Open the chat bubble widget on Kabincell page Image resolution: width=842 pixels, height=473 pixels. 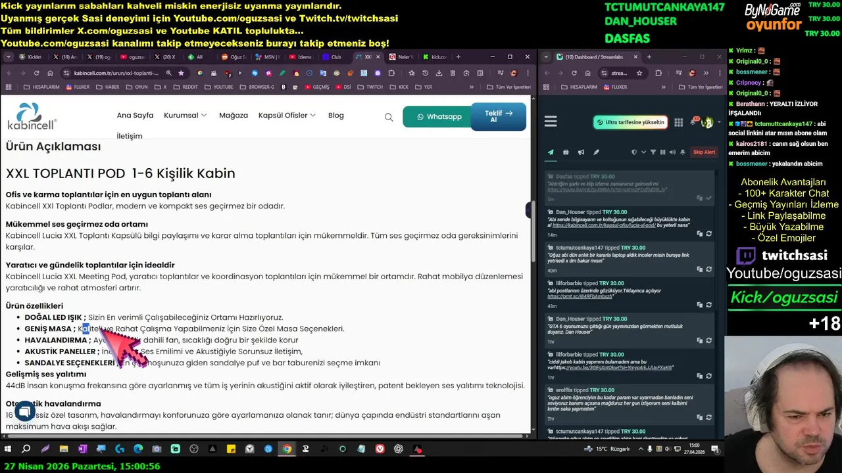(x=24, y=412)
